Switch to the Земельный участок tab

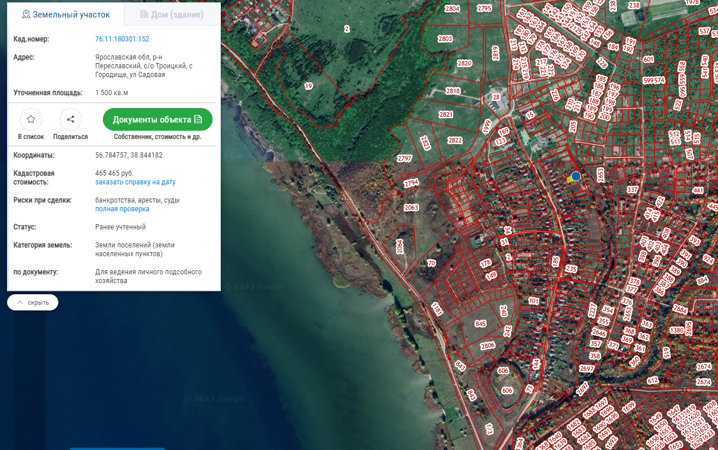click(65, 15)
